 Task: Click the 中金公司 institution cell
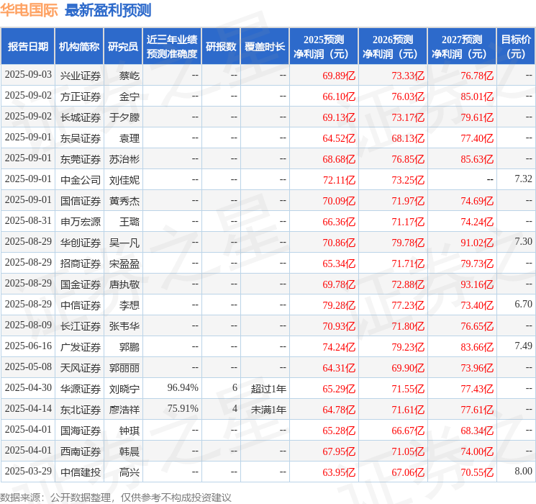tap(81, 180)
